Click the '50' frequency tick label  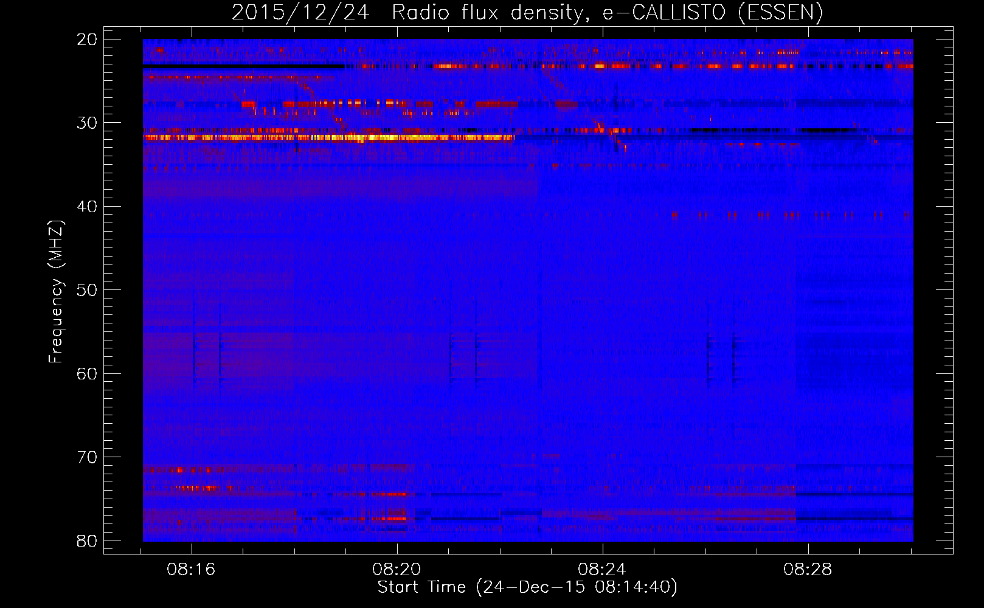pyautogui.click(x=88, y=290)
